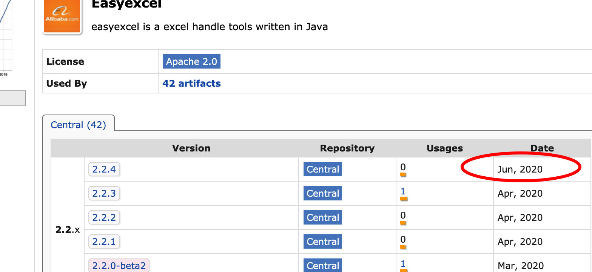The height and width of the screenshot is (272, 592).
Task: Open usages count 1 for 2.2.3
Action: pyautogui.click(x=403, y=191)
